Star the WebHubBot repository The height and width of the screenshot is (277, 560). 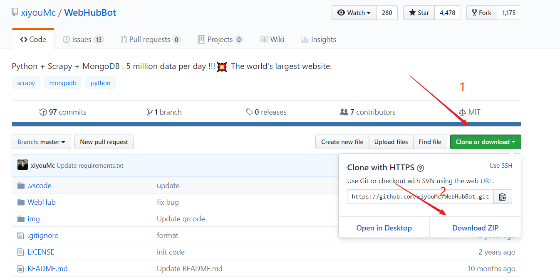point(419,13)
